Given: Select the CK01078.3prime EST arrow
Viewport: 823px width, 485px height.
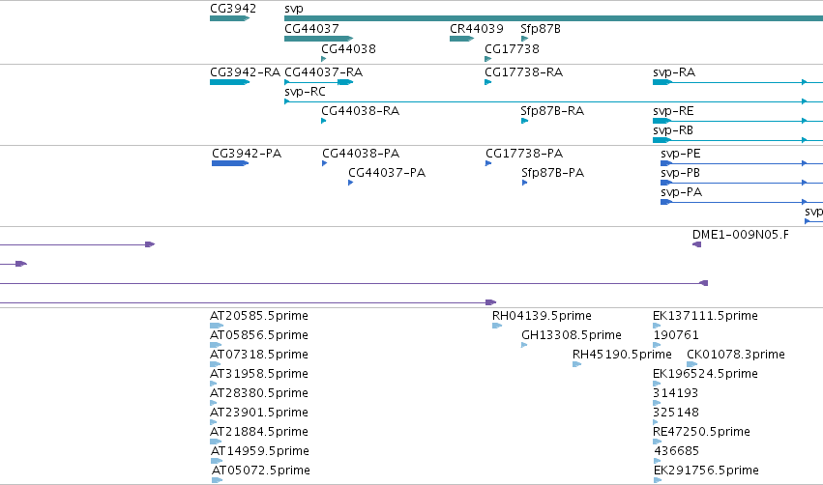Looking at the screenshot, I should [x=691, y=364].
